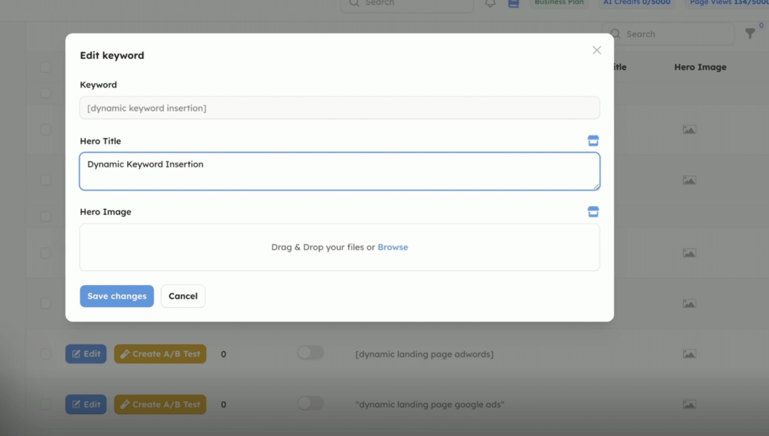Close the Edit keyword dialog
Viewport: 769px width, 436px height.
[x=597, y=50]
